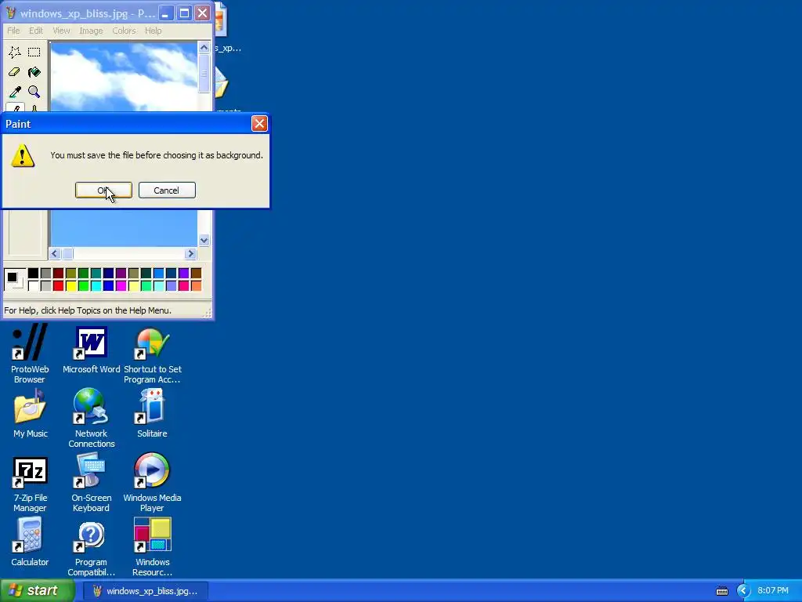Pick the bright green color swatch
The image size is (802, 602).
[83, 285]
